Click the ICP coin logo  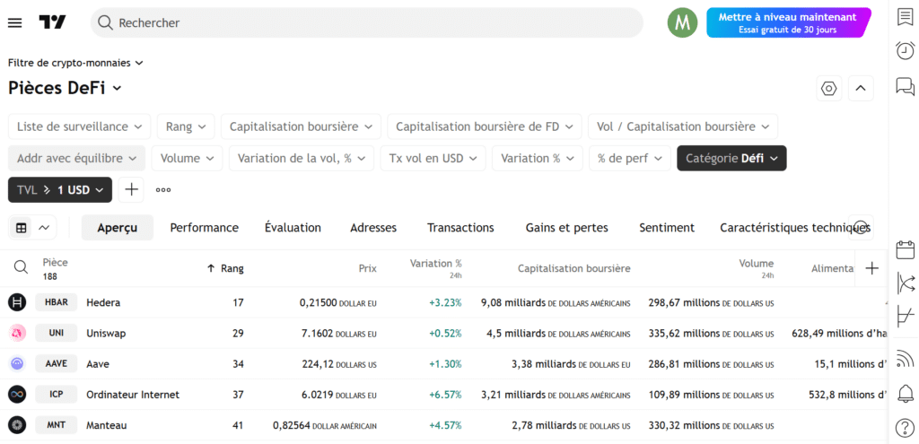[x=18, y=394]
